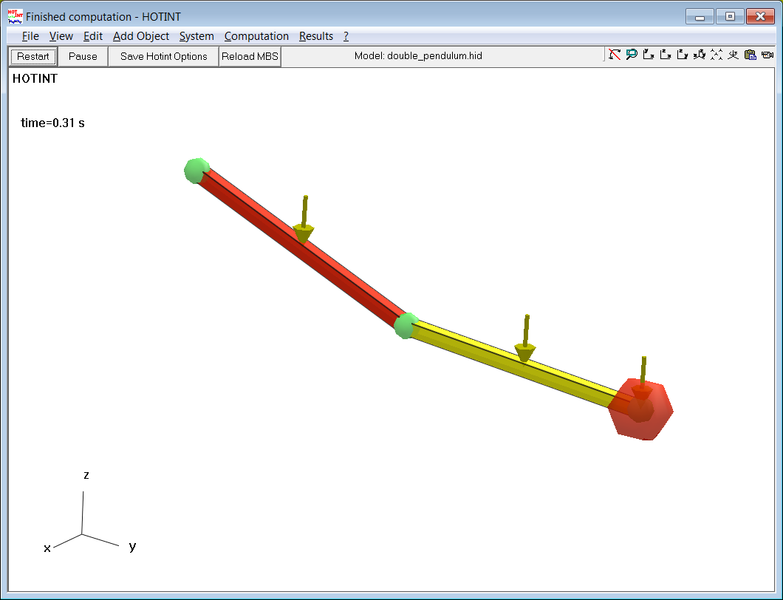Open the Computation menu
This screenshot has height=600, width=783.
(256, 35)
